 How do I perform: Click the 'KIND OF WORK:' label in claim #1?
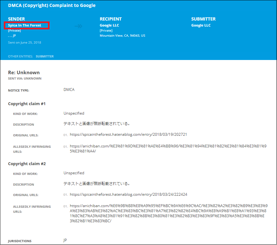coord(25,114)
